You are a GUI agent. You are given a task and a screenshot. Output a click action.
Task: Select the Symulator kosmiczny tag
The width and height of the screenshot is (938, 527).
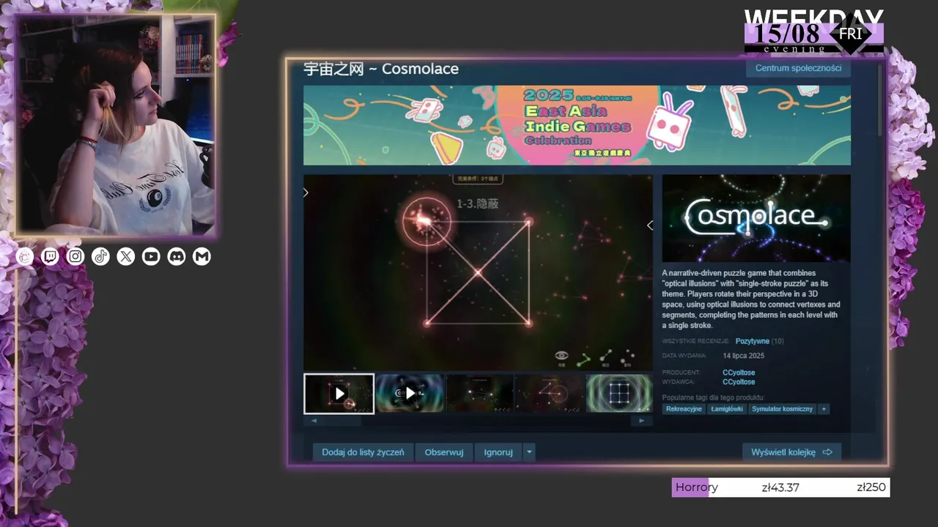pyautogui.click(x=783, y=409)
